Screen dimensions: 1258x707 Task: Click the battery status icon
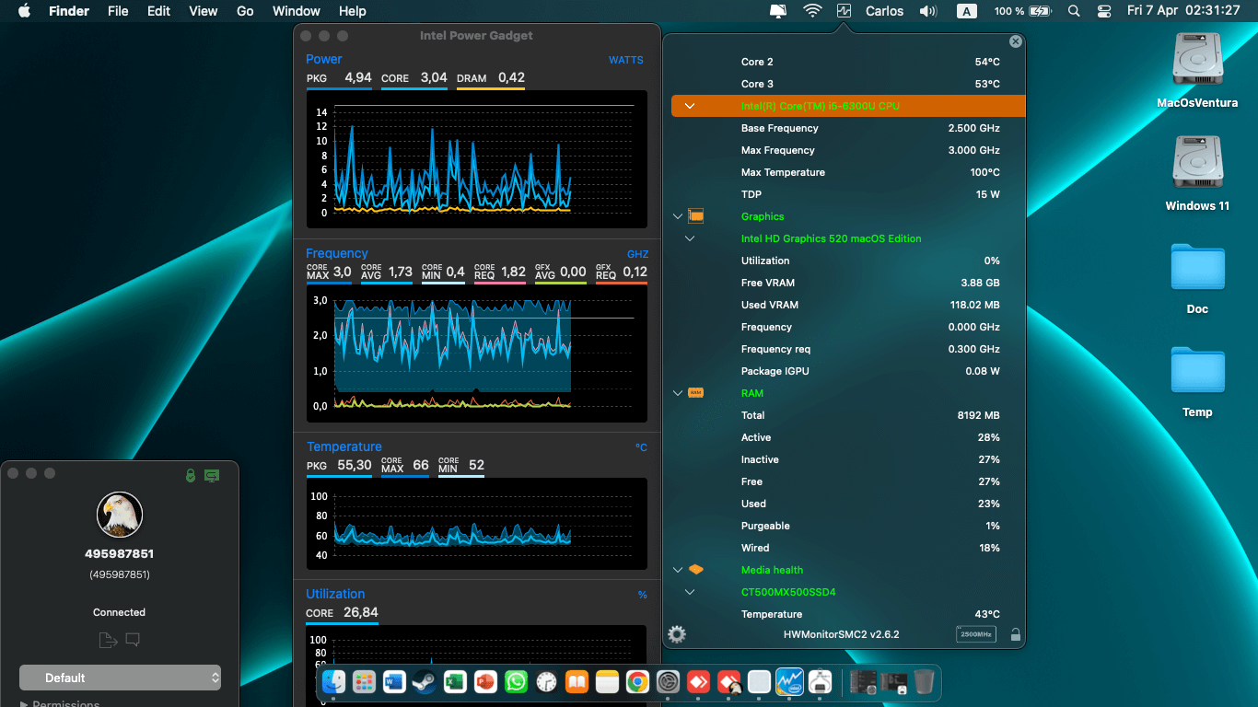pos(1041,11)
